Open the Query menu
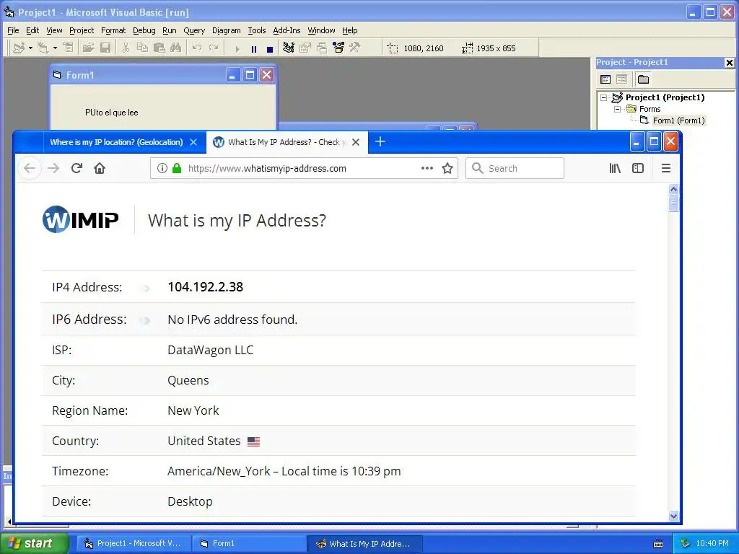The image size is (739, 554). (194, 30)
